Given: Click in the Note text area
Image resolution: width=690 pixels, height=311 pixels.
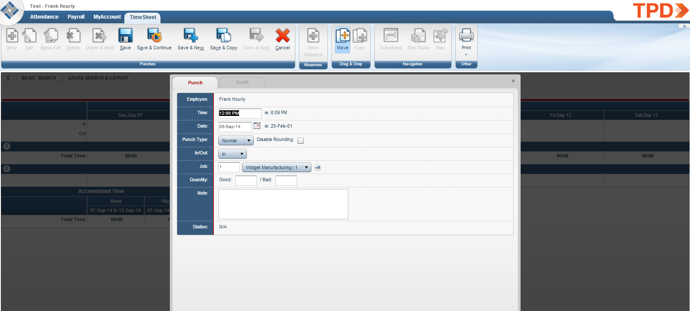Looking at the screenshot, I should coord(283,204).
